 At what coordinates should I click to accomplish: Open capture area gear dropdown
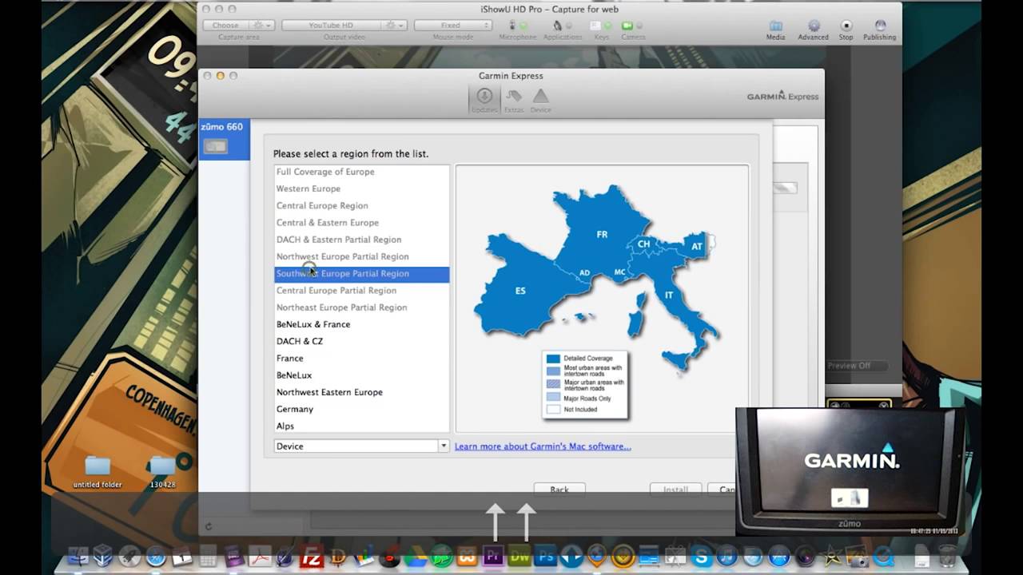coord(262,26)
